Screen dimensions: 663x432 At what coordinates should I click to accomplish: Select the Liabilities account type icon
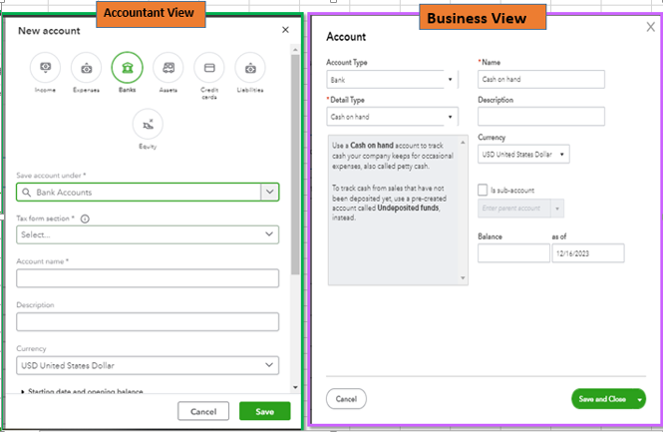coord(250,68)
